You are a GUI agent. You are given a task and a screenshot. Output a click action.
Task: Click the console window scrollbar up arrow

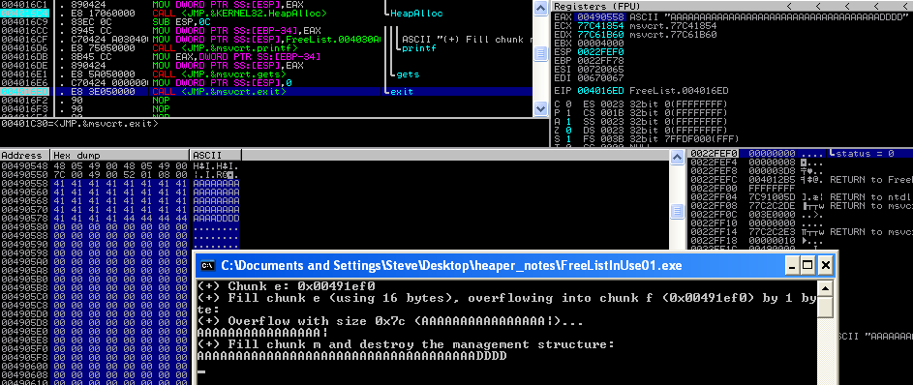tap(825, 288)
